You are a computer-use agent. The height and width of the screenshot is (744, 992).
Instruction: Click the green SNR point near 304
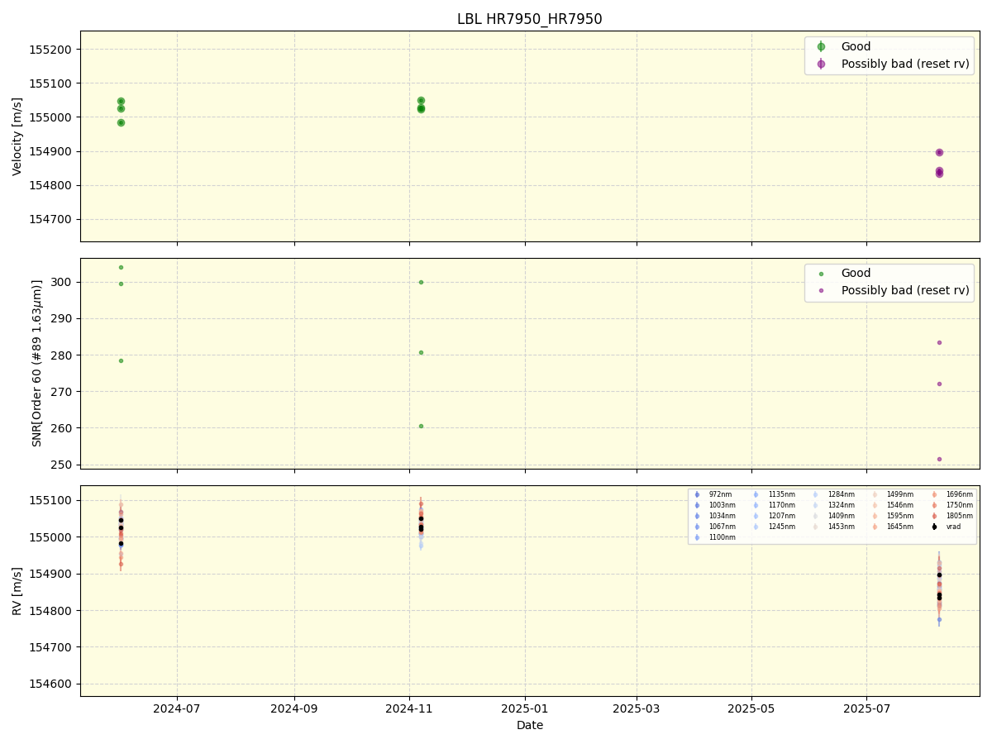click(x=121, y=267)
